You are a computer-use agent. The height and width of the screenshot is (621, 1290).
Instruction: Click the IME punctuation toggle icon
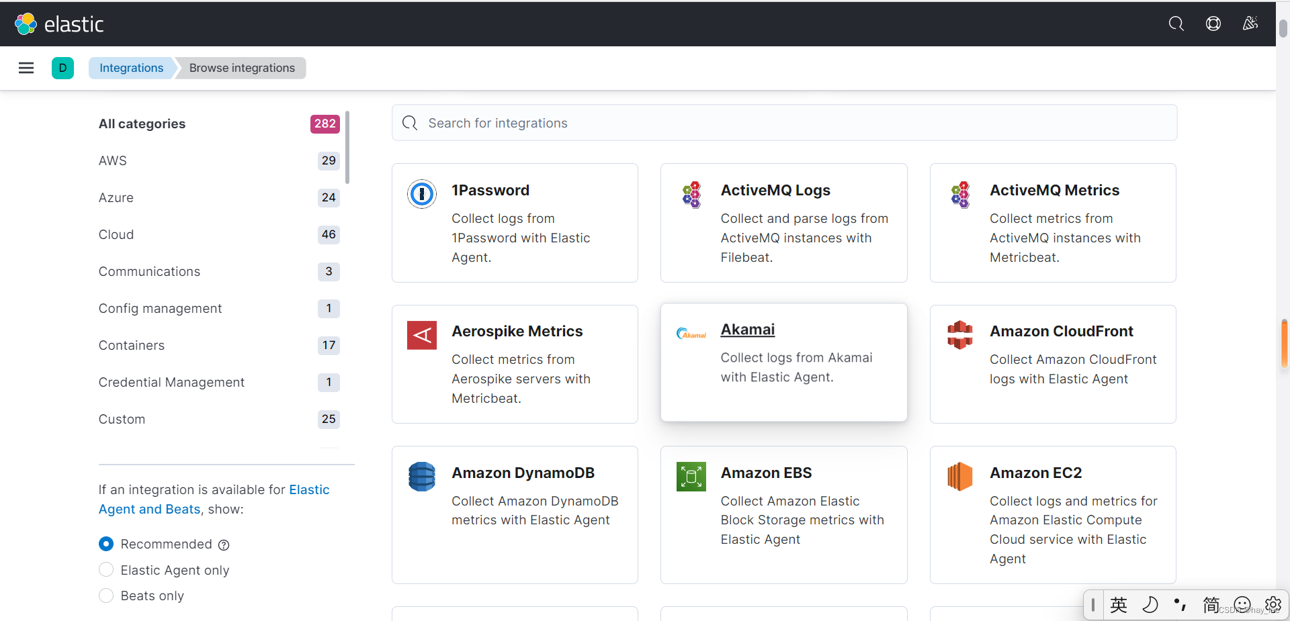1180,605
